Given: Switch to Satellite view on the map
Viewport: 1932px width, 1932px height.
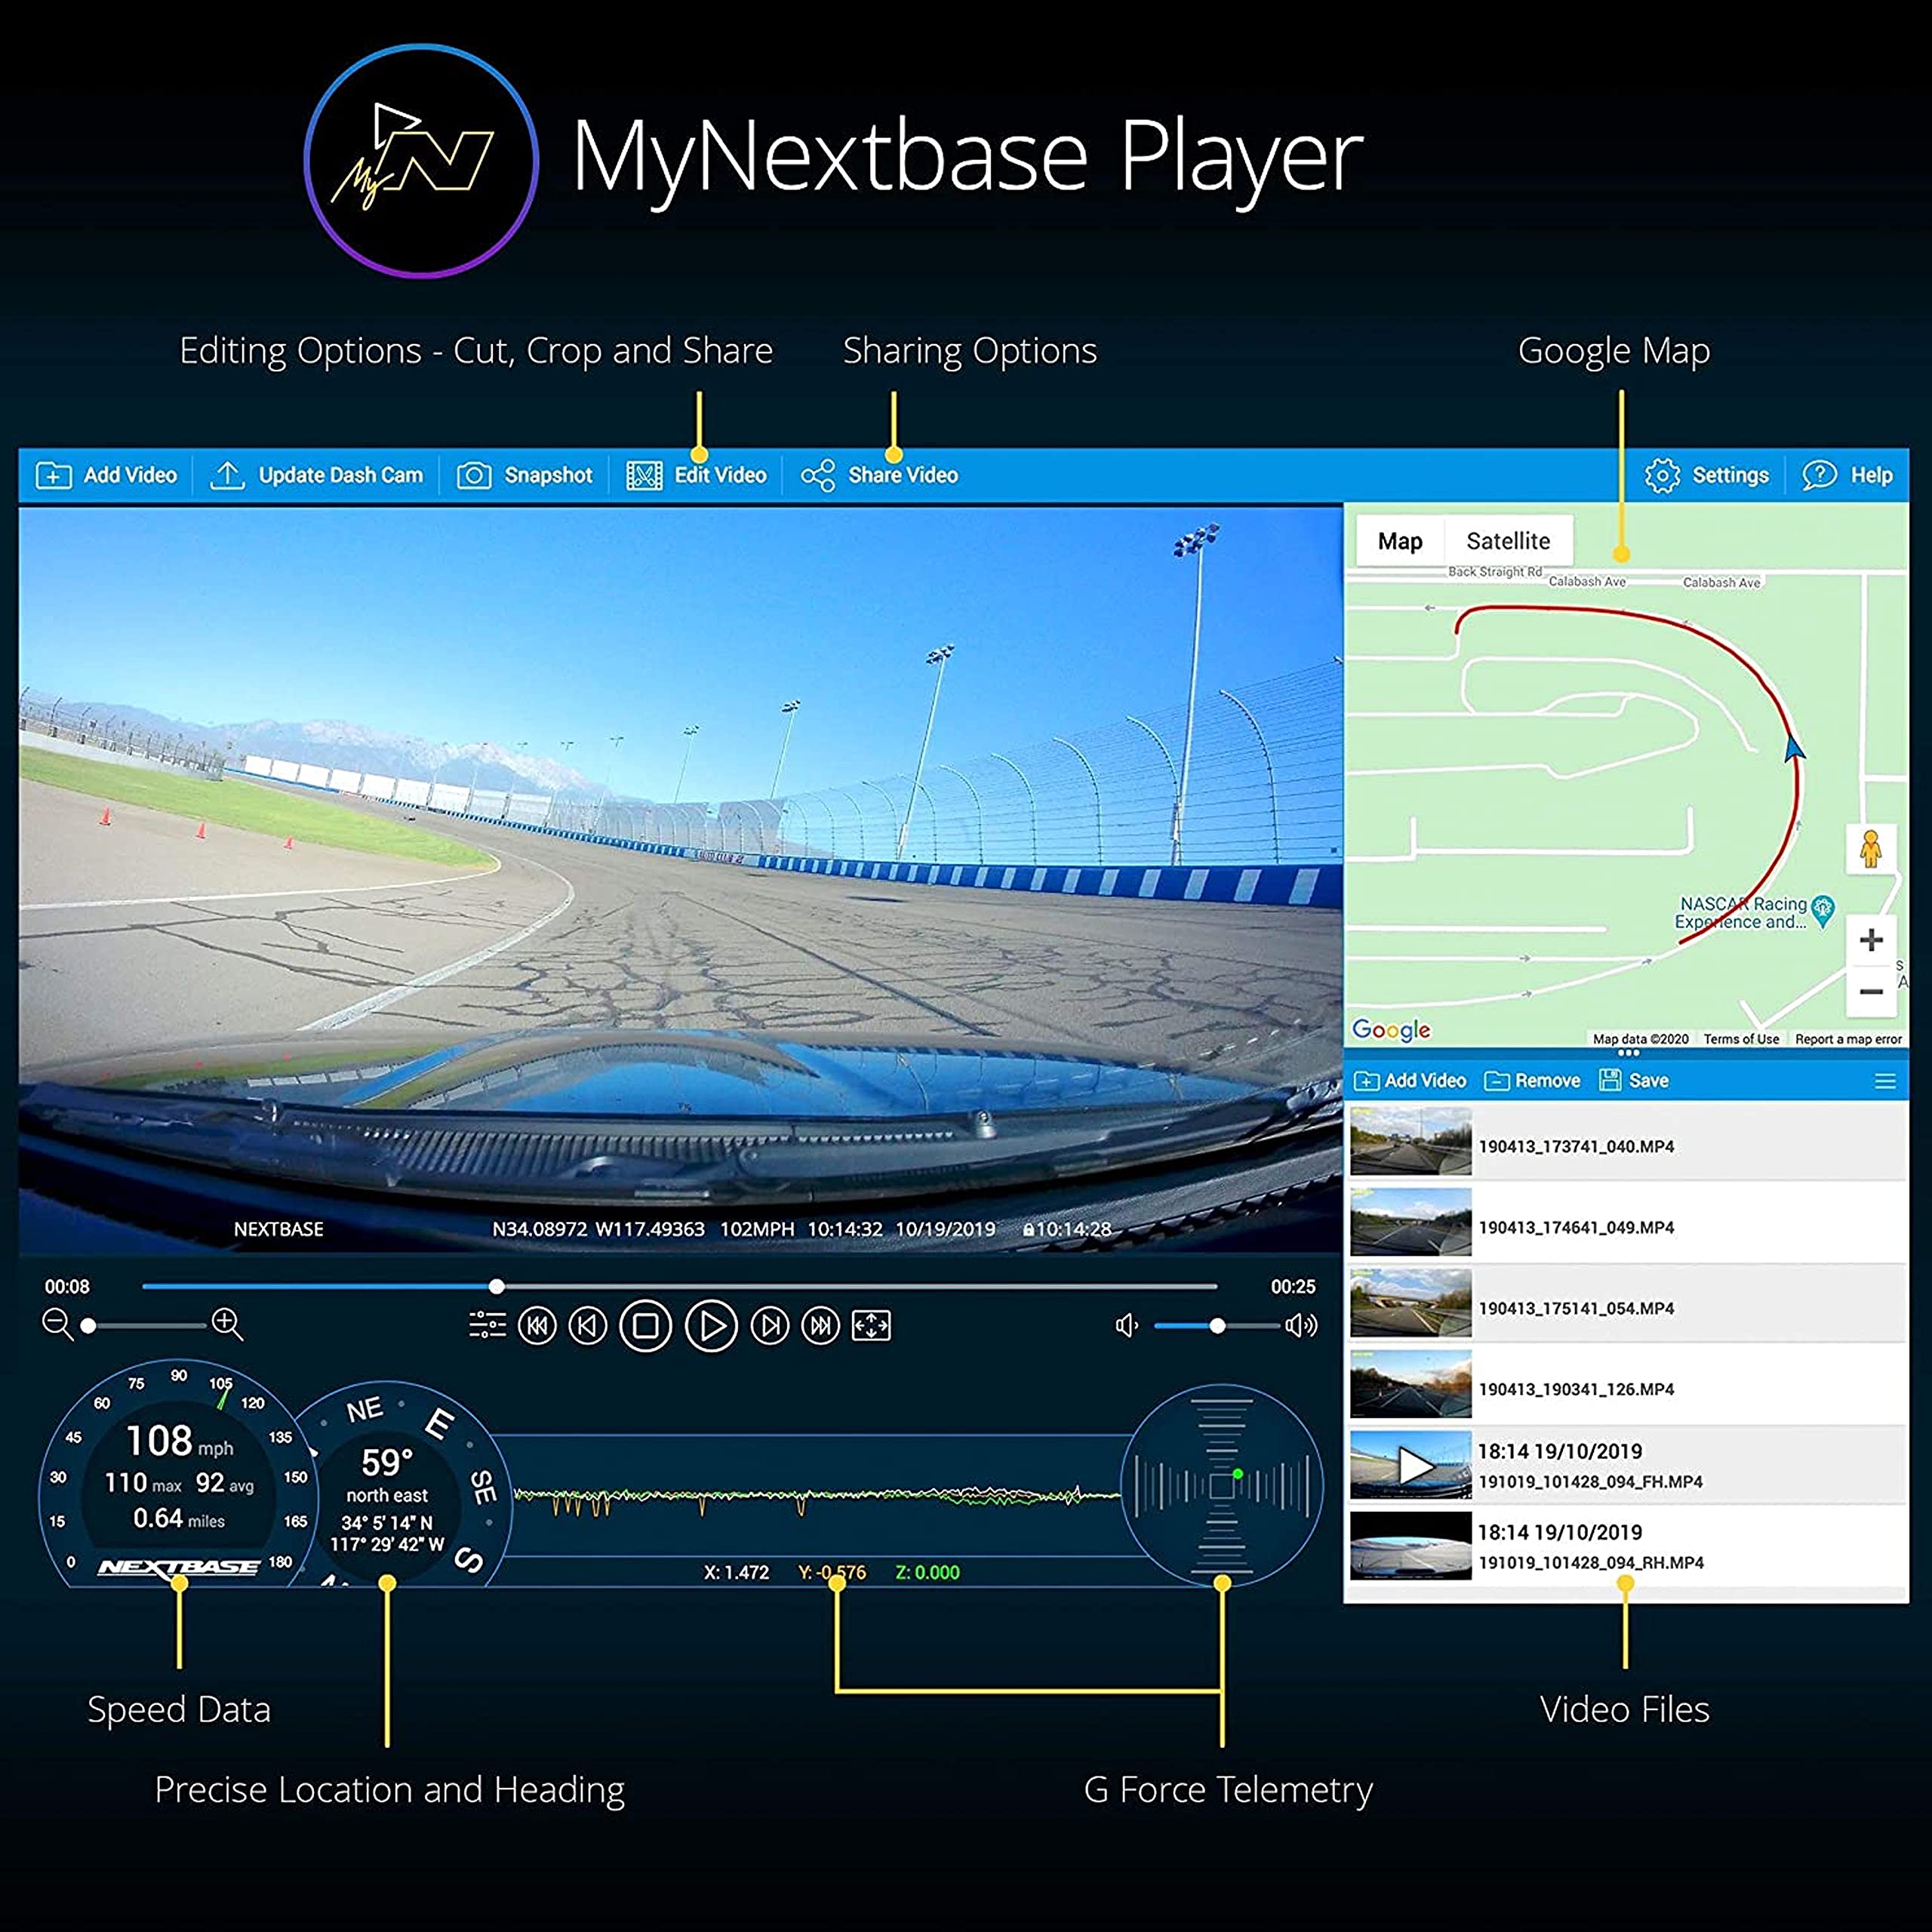Looking at the screenshot, I should [x=1509, y=541].
